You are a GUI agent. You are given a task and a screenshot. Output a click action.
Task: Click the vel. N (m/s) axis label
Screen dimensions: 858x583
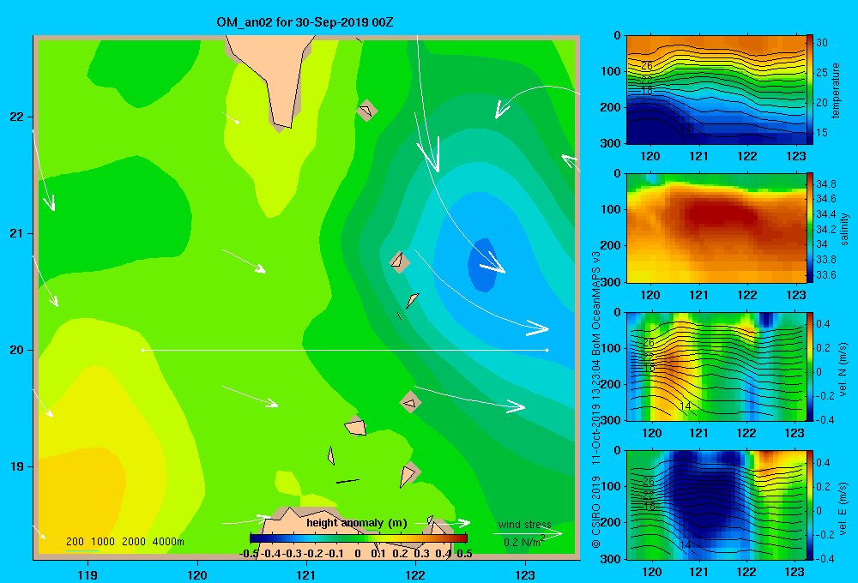(x=843, y=370)
